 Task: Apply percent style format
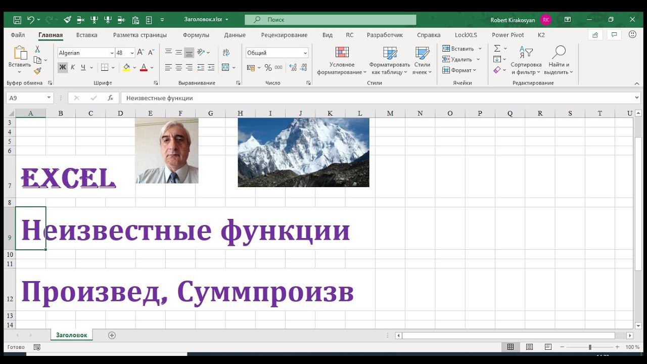tap(268, 67)
